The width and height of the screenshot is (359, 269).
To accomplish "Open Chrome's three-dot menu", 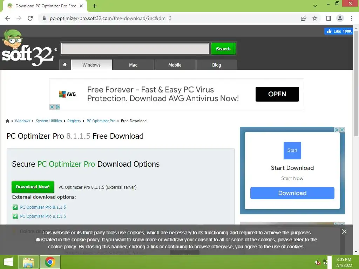I will coord(351,18).
